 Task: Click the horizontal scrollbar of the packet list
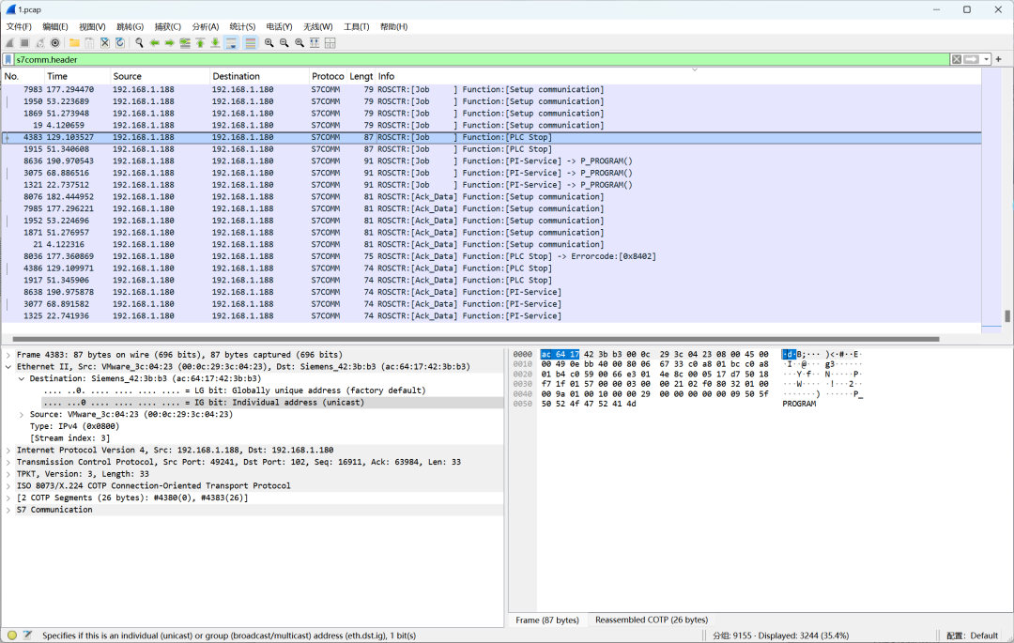click(476, 339)
